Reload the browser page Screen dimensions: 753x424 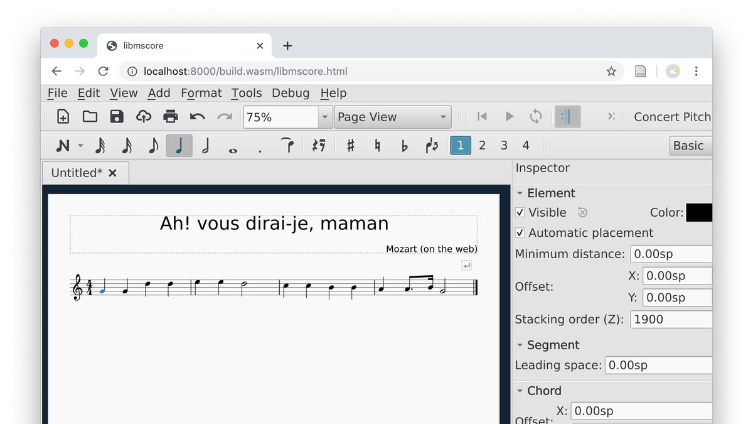pyautogui.click(x=104, y=72)
